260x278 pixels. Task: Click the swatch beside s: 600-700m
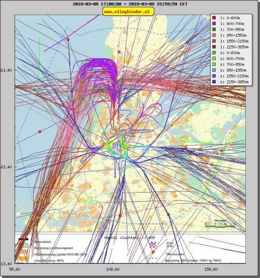pyautogui.click(x=214, y=59)
